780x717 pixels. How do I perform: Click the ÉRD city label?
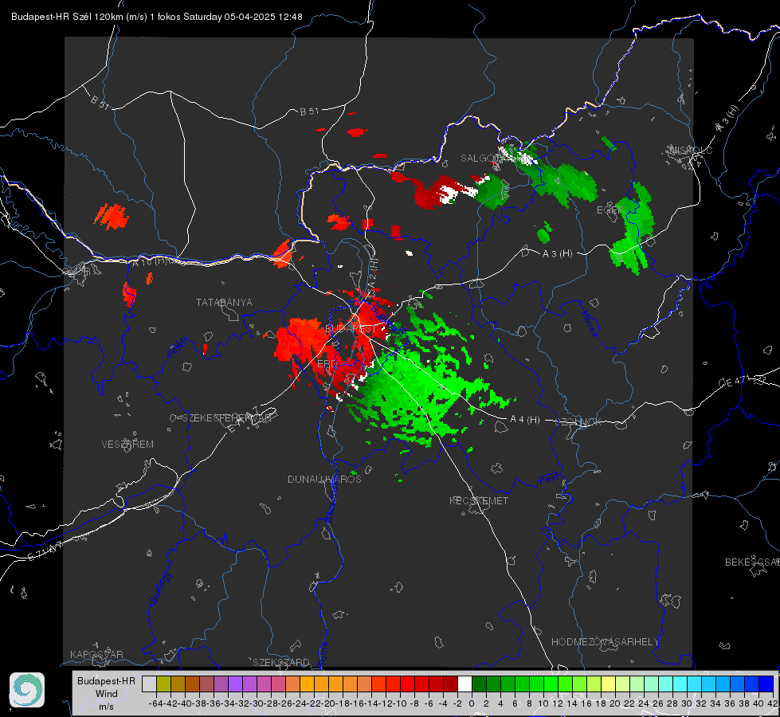(327, 364)
